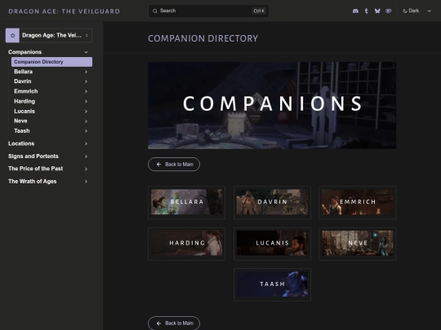Expand The Wrath of Ages chevron
This screenshot has height=330, width=441.
click(86, 182)
